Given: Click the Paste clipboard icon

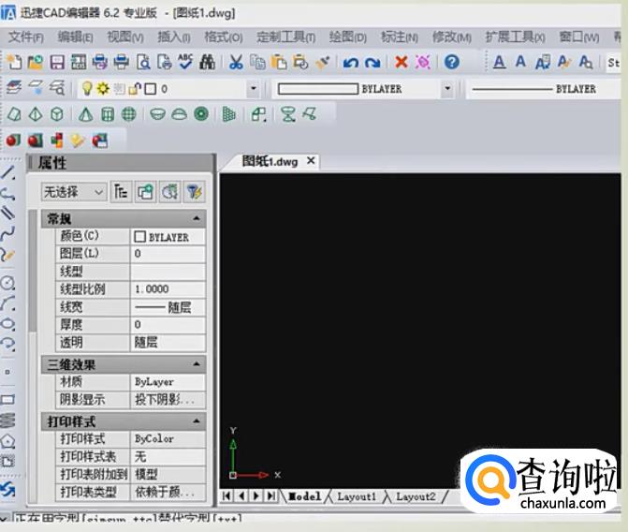Looking at the screenshot, I should (x=279, y=62).
